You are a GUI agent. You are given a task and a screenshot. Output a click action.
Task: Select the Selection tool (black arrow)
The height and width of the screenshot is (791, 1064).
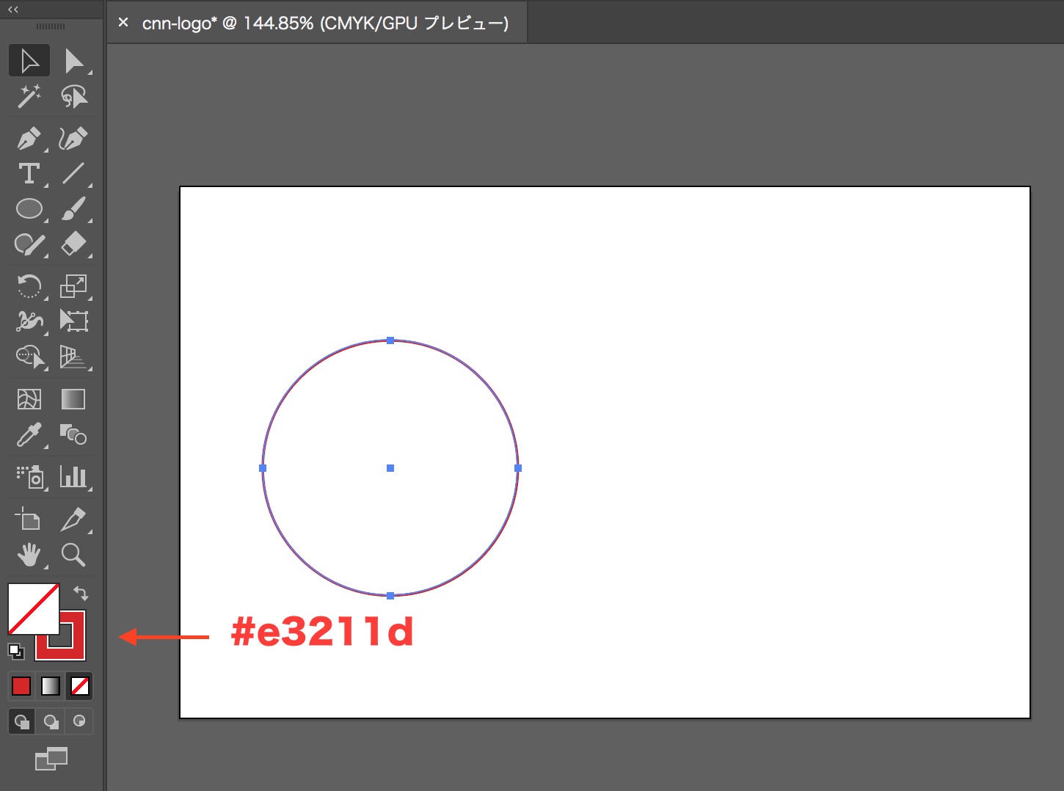[x=29, y=61]
